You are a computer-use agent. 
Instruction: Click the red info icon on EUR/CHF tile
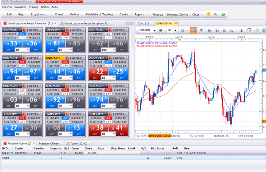pyautogui.click(x=67, y=58)
